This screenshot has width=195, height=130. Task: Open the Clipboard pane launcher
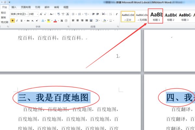pyautogui.click(x=8, y=27)
